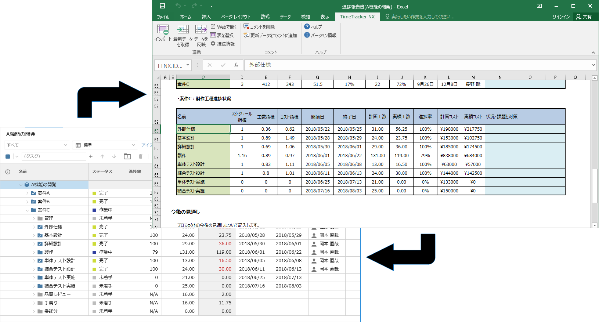Click the Import icon in the ribbon

point(163,29)
